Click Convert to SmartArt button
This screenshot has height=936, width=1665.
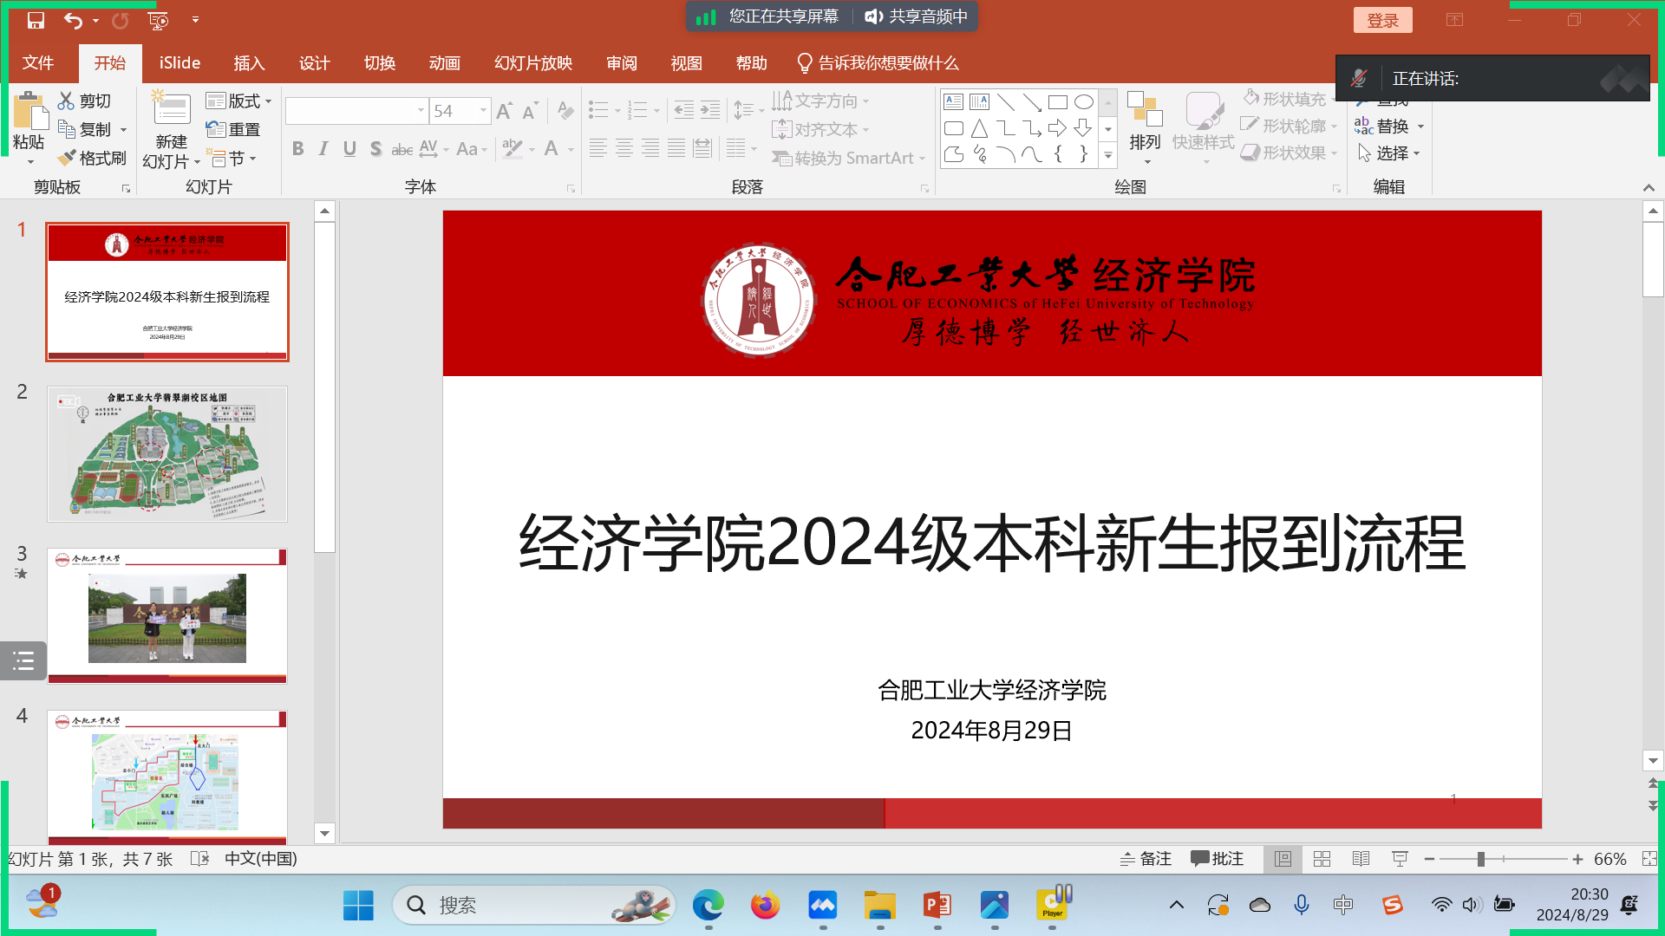[849, 159]
